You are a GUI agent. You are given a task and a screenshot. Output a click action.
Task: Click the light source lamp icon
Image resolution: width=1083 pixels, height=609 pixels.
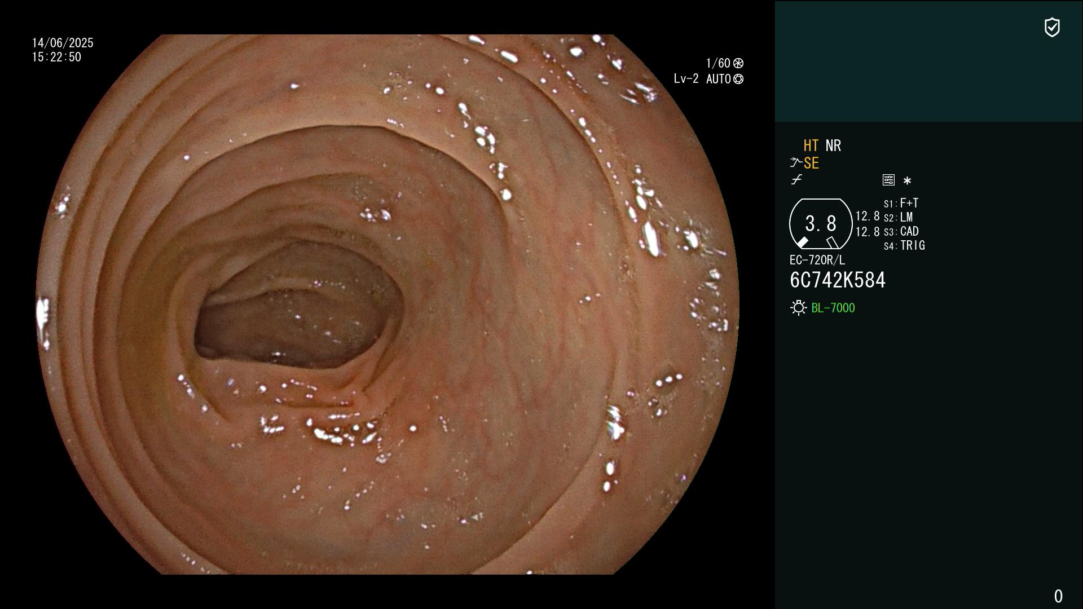pos(798,308)
